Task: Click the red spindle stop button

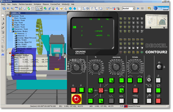Action: click(135, 90)
